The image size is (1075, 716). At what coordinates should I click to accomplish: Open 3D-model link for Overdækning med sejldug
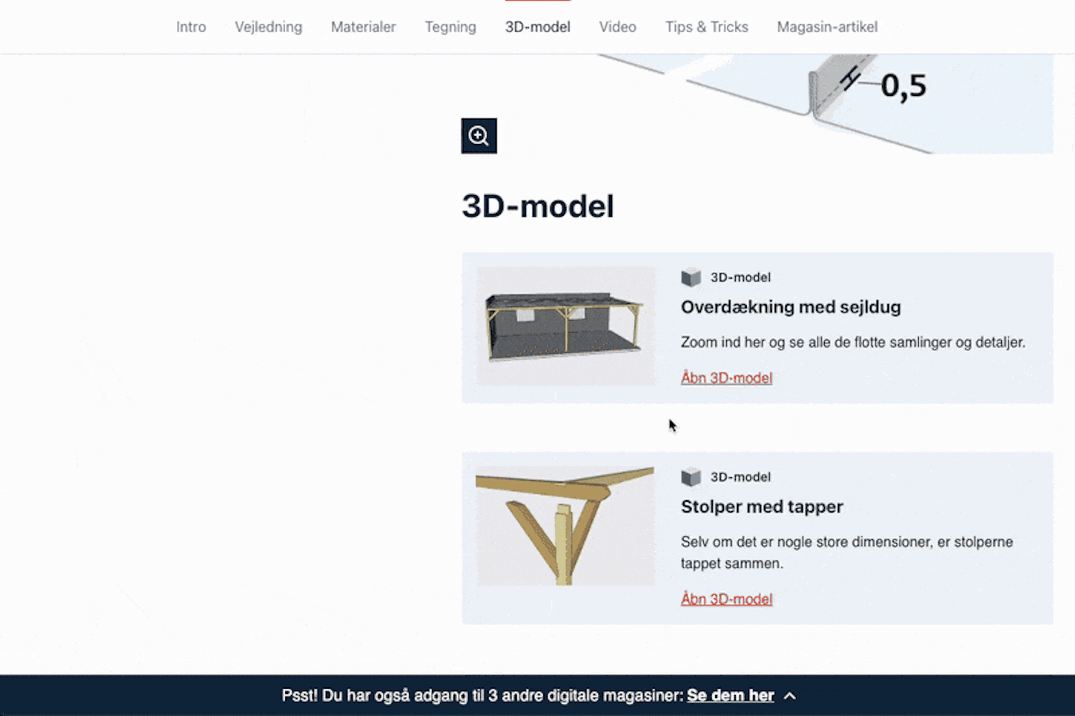(727, 378)
